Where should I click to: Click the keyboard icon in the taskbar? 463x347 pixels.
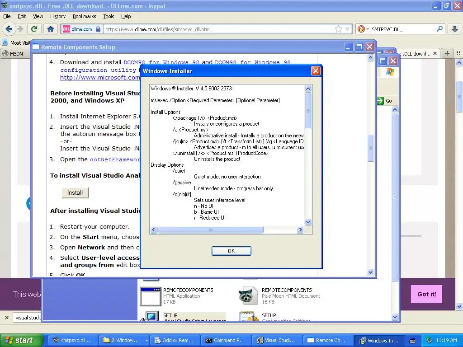coord(412,341)
